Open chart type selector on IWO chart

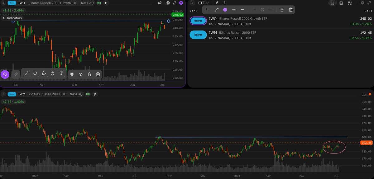pyautogui.click(x=160, y=3)
